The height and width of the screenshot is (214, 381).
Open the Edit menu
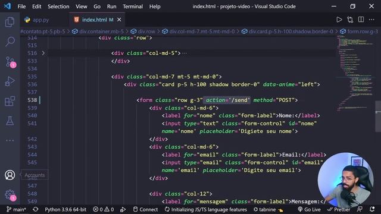coord(37,7)
